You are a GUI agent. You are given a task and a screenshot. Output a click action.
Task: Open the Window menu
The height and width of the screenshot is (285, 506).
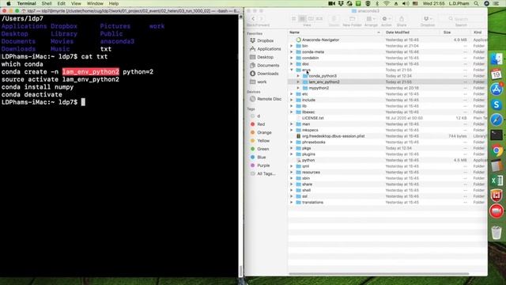(x=95, y=3)
